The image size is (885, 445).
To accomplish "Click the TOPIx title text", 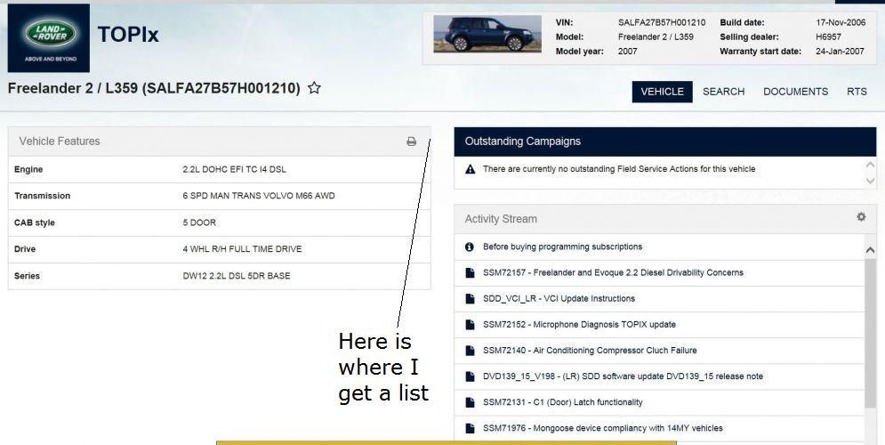I will click(x=128, y=35).
